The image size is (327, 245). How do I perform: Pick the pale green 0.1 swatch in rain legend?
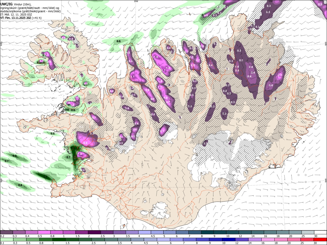(x=7, y=240)
